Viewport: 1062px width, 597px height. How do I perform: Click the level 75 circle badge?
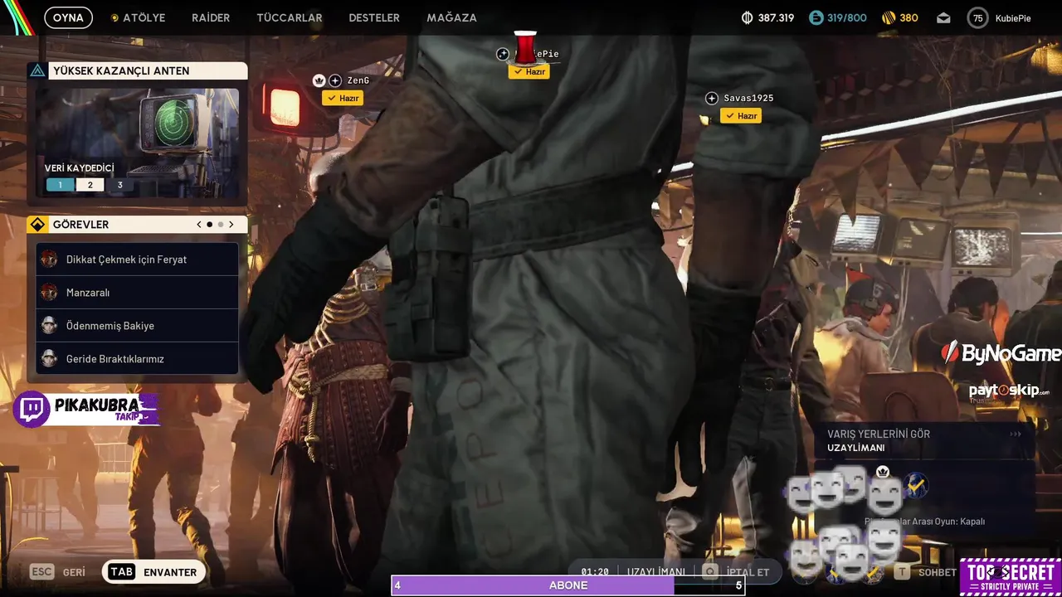click(x=977, y=17)
